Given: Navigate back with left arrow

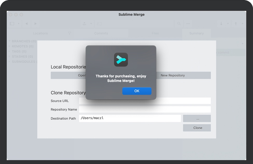Looking at the screenshot, I should point(26,24).
